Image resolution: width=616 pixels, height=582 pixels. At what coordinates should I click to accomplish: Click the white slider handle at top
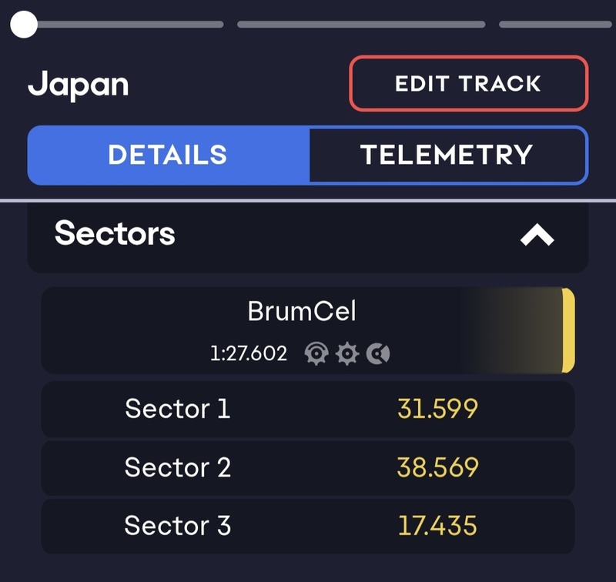(25, 25)
